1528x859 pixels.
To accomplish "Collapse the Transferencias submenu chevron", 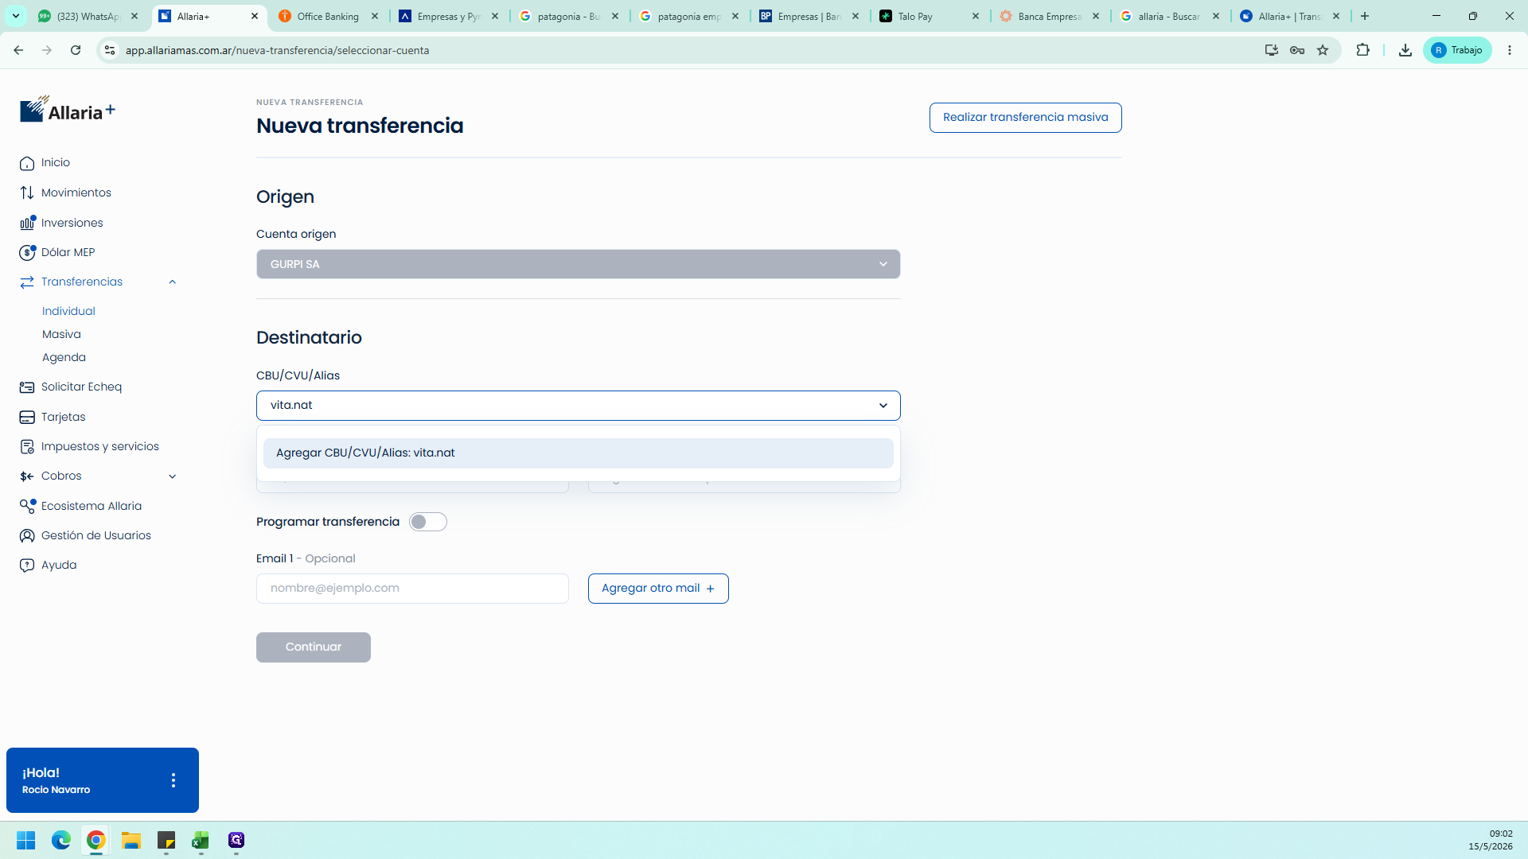I will coord(173,282).
